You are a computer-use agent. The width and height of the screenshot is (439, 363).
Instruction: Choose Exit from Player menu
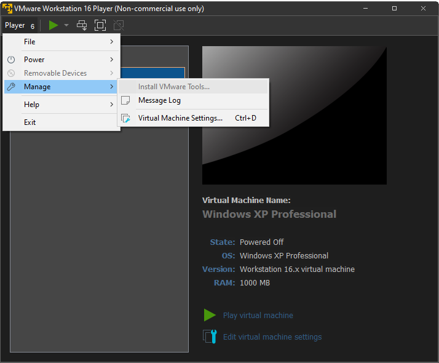tap(61, 122)
